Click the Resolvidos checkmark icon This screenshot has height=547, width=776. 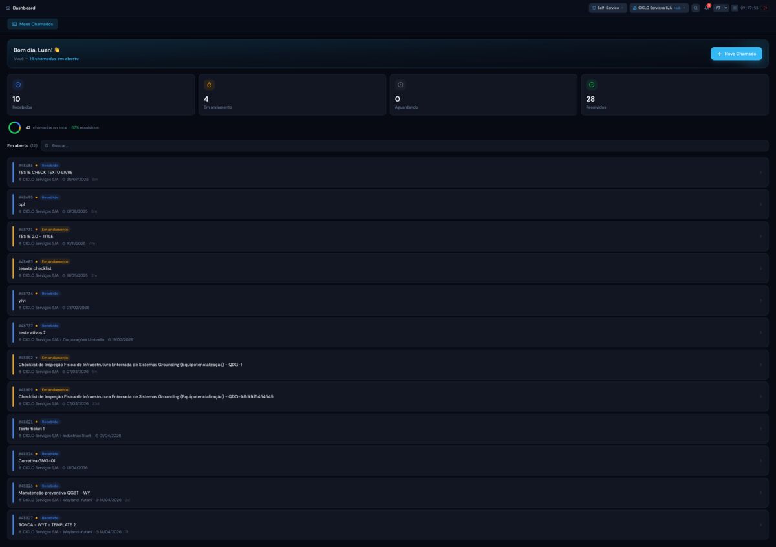591,85
